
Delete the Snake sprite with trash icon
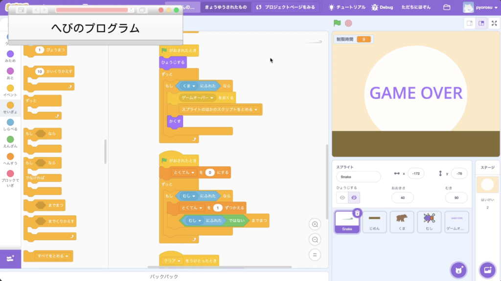coord(358,213)
